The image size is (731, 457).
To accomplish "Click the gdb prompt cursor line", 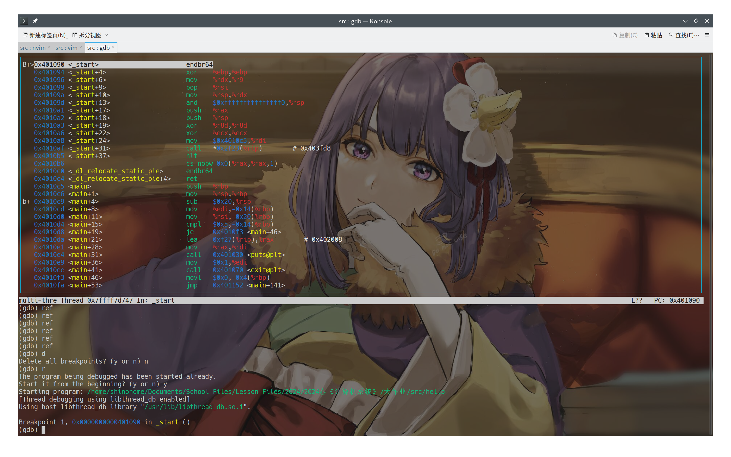I will click(43, 430).
